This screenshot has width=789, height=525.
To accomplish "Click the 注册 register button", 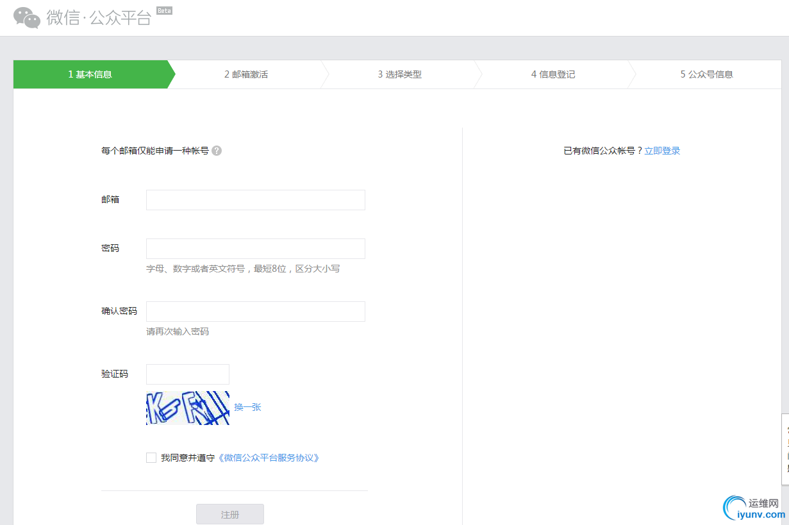I will (x=230, y=514).
